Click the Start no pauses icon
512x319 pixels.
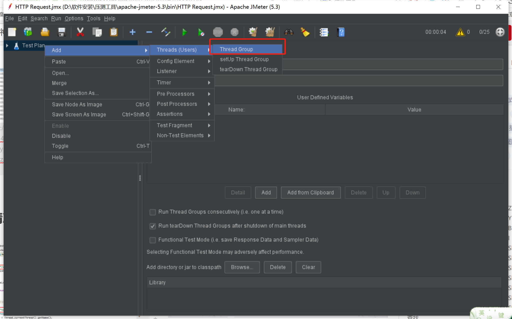coord(201,32)
